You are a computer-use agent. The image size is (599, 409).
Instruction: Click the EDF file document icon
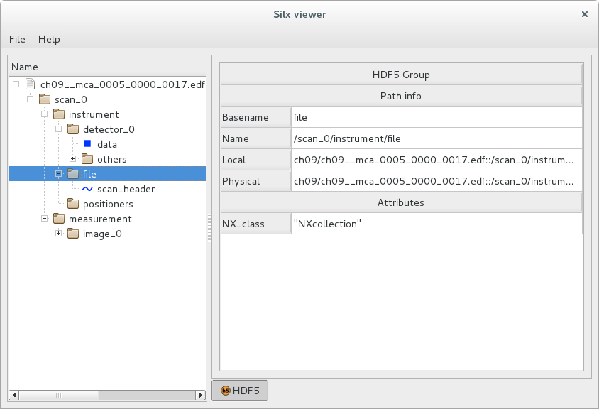pos(31,84)
